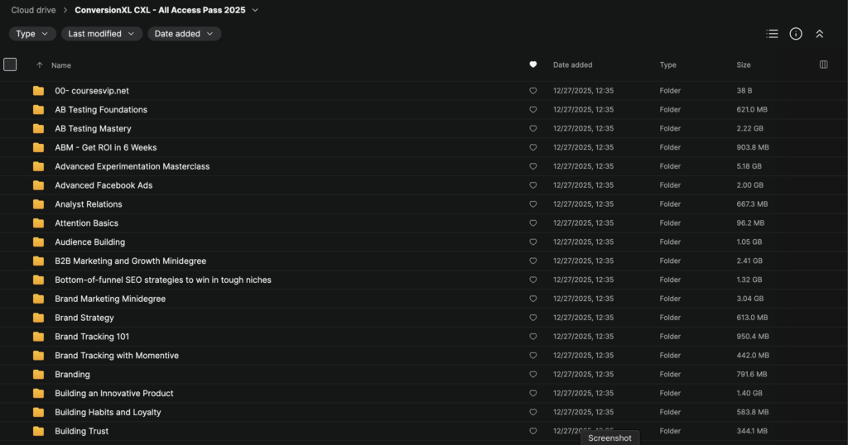Image resolution: width=848 pixels, height=445 pixels.
Task: Go to Cloud drive breadcrumb
Action: (34, 10)
